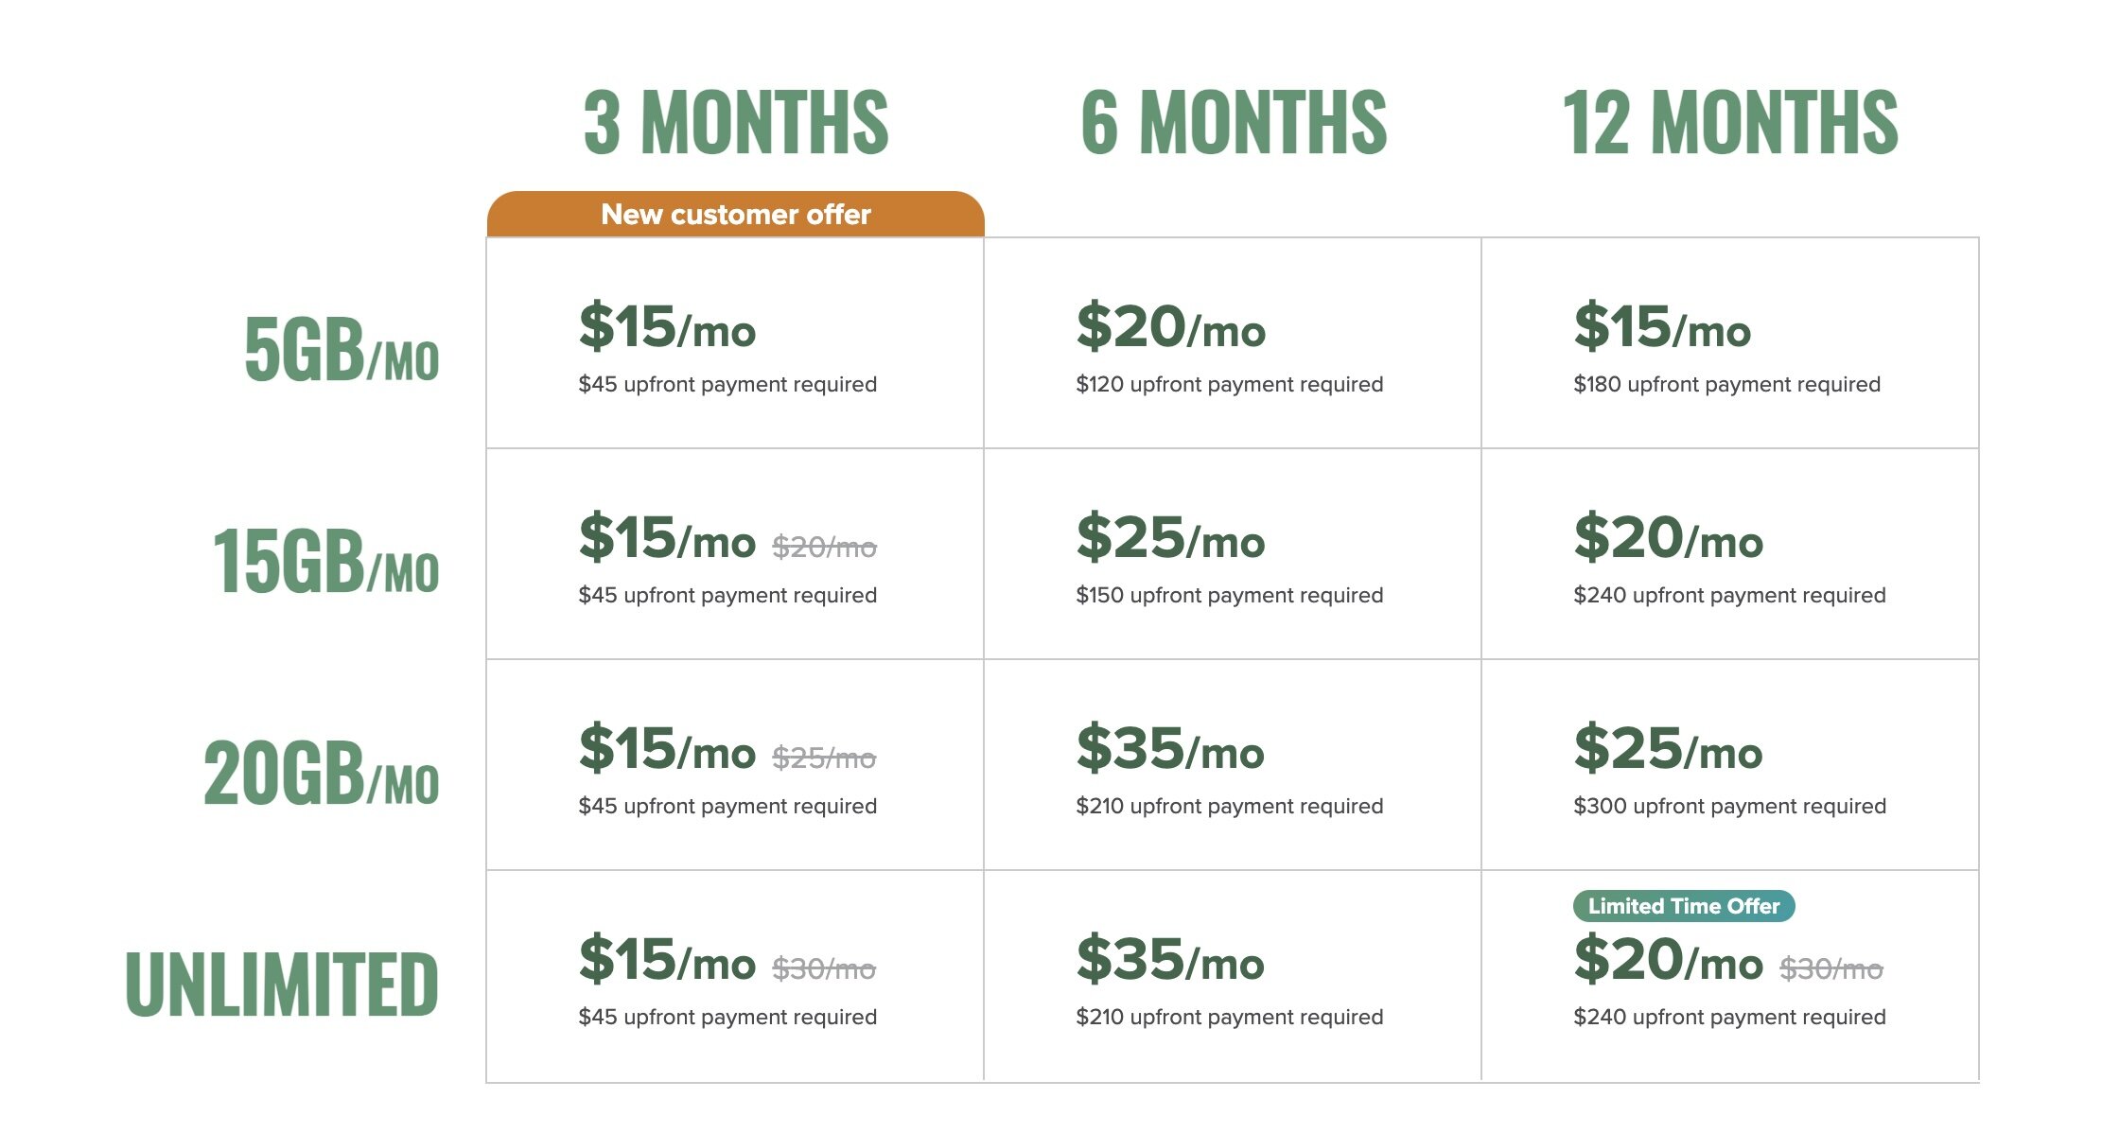Choose 20GB 12-month plan with $300 upfront
The width and height of the screenshot is (2102, 1133).
pos(1729,806)
